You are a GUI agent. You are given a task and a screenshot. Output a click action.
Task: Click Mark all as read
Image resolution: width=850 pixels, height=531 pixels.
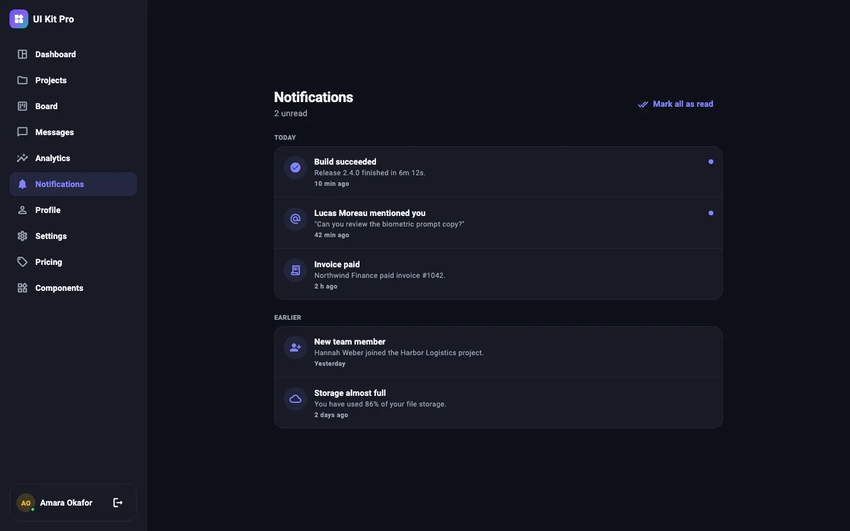point(676,104)
